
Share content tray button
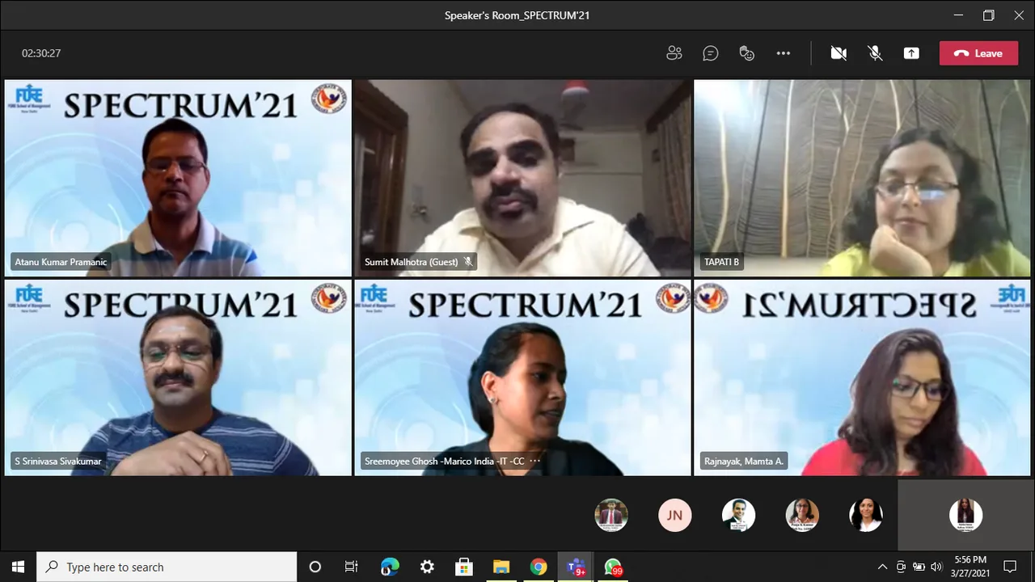911,53
